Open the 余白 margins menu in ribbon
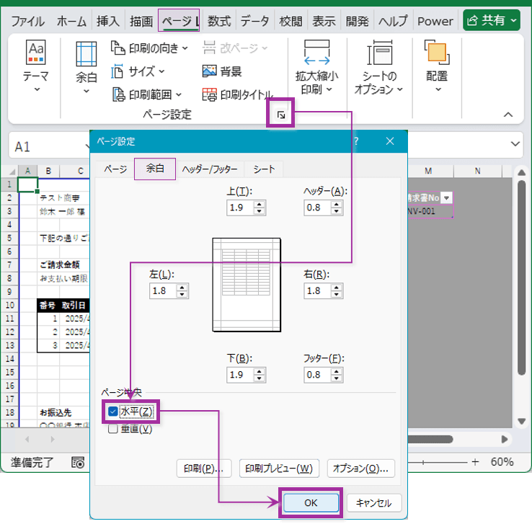Viewport: 532px width, 524px height. point(87,67)
